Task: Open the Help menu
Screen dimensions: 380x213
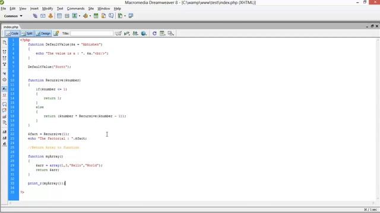Action: pyautogui.click(x=118, y=8)
